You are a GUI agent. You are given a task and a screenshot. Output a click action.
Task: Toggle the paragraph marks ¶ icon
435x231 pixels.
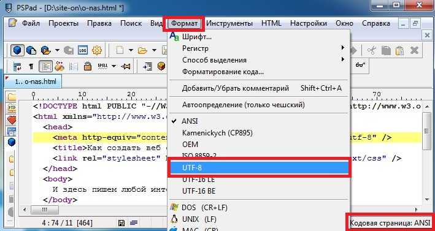tap(31, 66)
